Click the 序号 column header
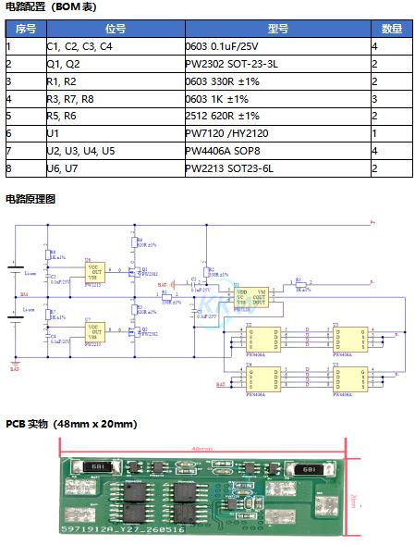 [x=26, y=29]
